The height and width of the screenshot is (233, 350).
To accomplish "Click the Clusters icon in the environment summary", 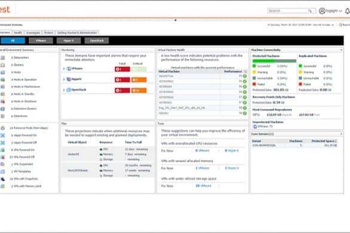I will (2, 65).
